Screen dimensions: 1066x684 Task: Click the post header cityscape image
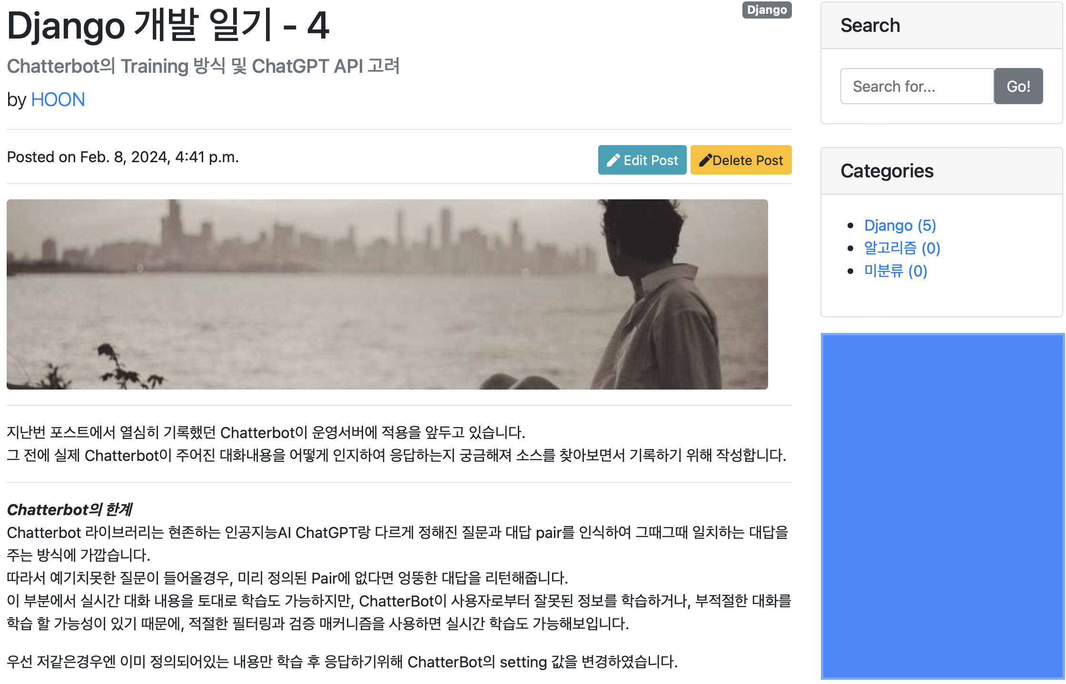tap(387, 294)
